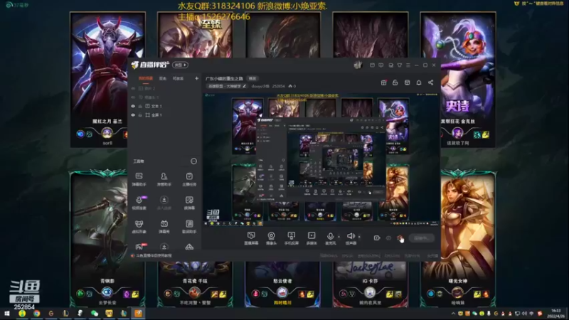Click the T-shirt skin icon in the title bar
This screenshot has width=569, height=320.
[400, 65]
